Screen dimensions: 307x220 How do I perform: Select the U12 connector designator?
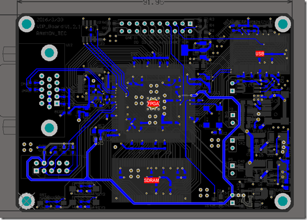[x=69, y=45]
